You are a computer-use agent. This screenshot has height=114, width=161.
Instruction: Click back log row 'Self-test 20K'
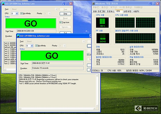(10, 47)
